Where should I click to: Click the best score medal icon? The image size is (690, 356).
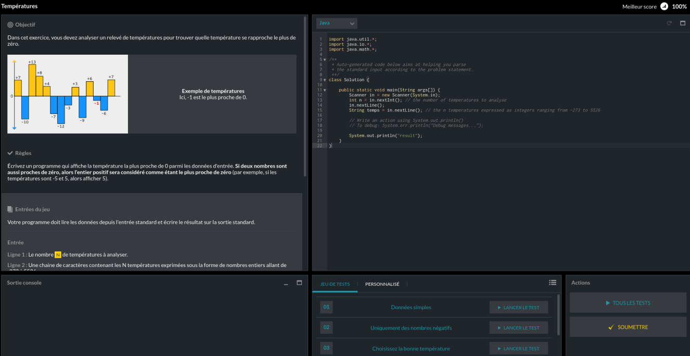(x=663, y=6)
